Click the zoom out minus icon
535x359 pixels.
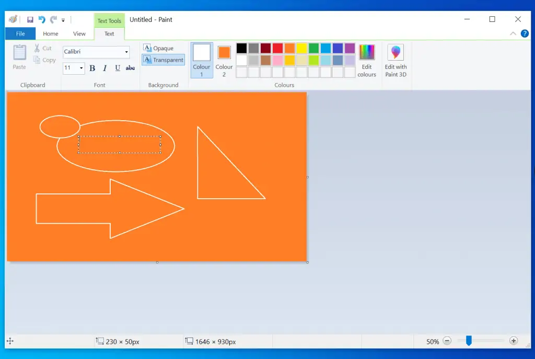pos(447,341)
